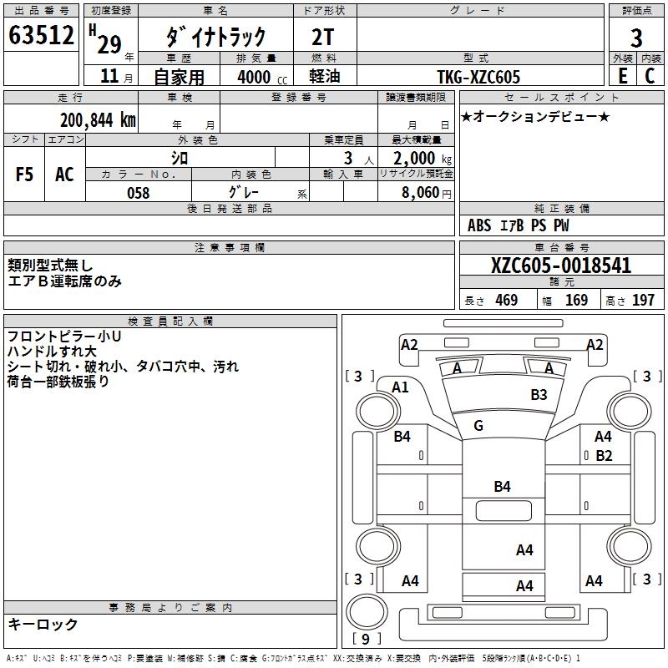668x668 pixels.
Task: Click the A2 mark at top left corner
Action: (x=409, y=344)
